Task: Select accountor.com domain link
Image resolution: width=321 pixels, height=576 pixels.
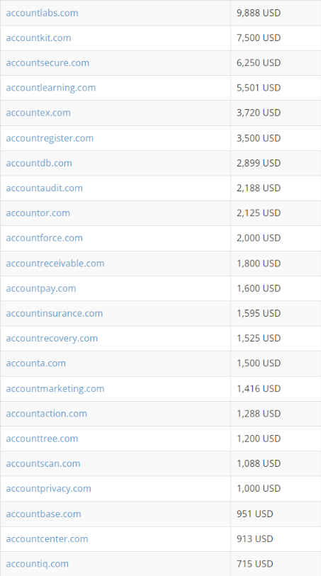Action: click(x=38, y=213)
